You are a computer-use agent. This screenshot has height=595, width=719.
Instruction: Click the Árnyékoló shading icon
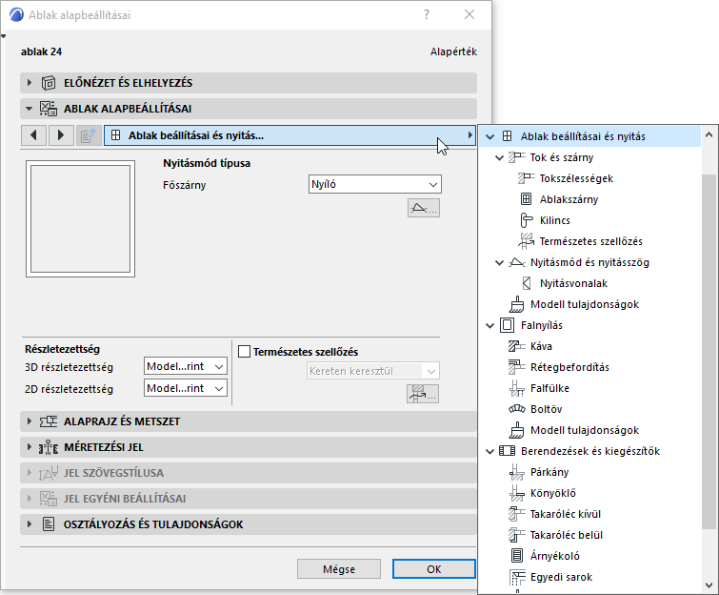517,556
